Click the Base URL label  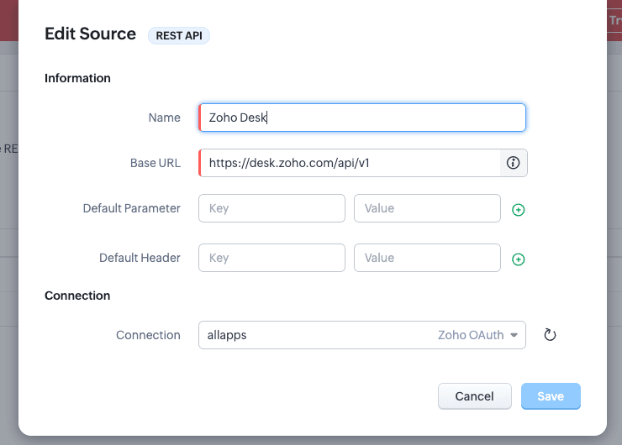(155, 163)
